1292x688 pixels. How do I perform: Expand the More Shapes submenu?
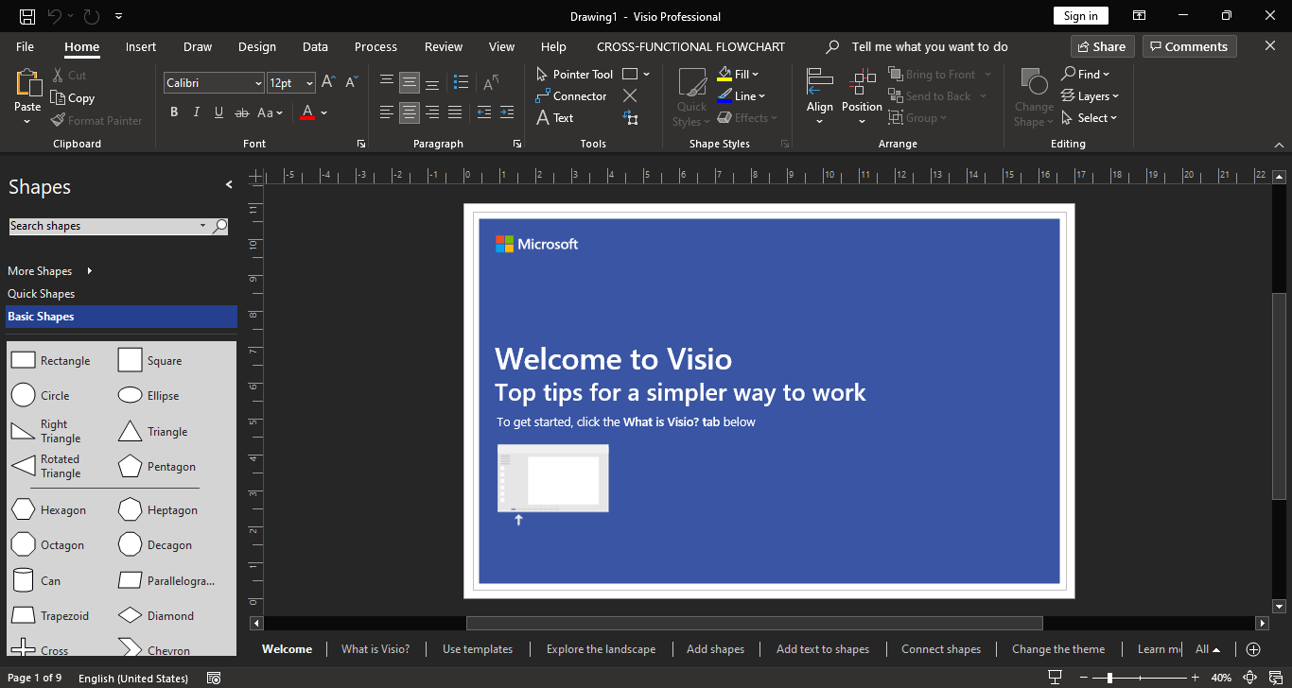coord(90,271)
